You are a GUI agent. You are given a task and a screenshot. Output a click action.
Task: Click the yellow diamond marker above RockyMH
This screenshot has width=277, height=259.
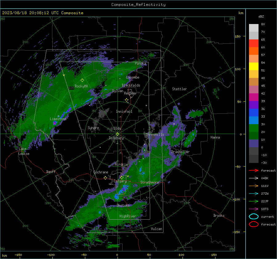tap(82, 80)
